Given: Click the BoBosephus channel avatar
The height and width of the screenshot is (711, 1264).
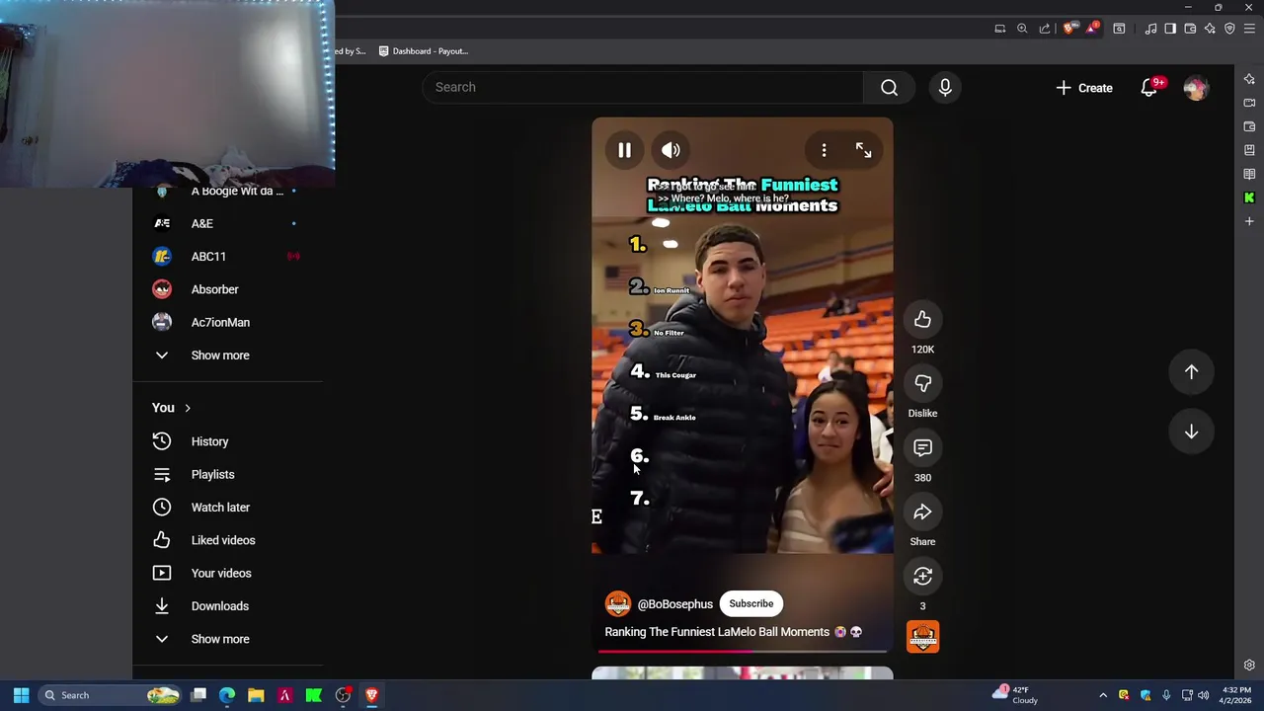Looking at the screenshot, I should point(617,603).
